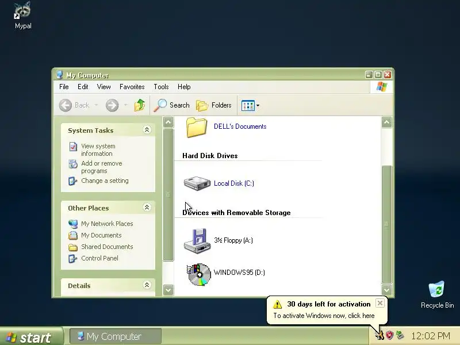Click the file list scroll down arrow

coord(386,290)
